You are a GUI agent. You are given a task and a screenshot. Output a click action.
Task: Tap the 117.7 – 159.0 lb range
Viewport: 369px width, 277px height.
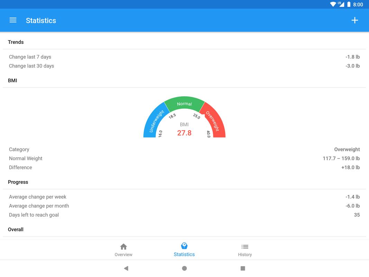point(341,158)
